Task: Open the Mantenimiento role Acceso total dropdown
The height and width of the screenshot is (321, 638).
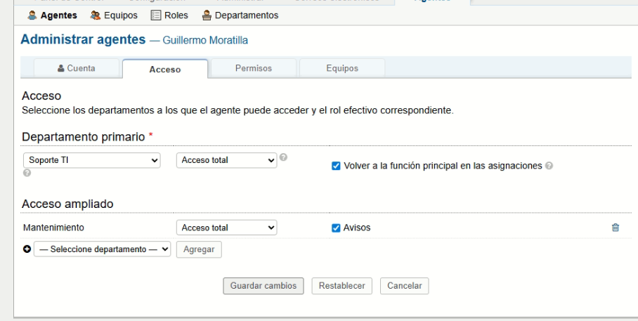Action: pyautogui.click(x=226, y=228)
